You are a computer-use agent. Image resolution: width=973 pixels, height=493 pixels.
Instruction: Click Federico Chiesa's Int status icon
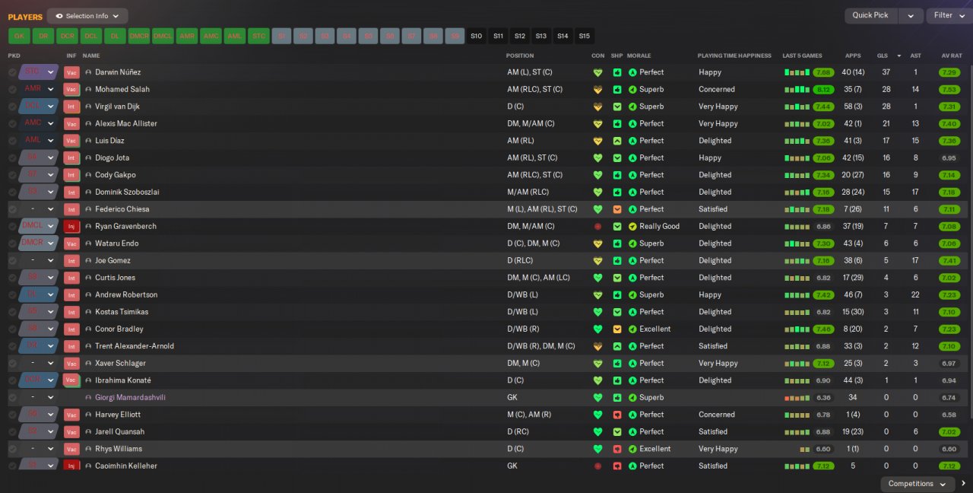point(71,209)
